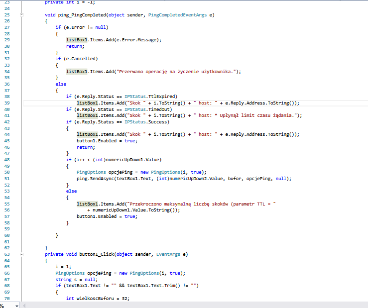Click the bufor argument in SendAsync
This screenshot has width=368, height=308.
point(235,179)
